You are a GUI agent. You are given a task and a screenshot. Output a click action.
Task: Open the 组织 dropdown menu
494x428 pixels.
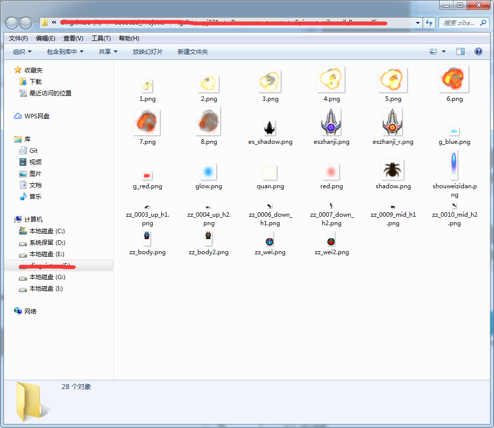pyautogui.click(x=22, y=51)
